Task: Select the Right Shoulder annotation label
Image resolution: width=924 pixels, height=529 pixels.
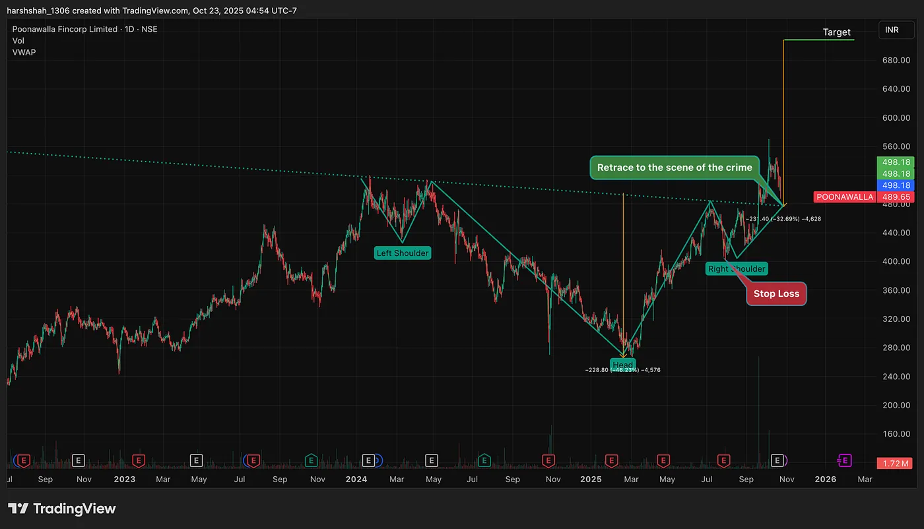Action: coord(737,268)
